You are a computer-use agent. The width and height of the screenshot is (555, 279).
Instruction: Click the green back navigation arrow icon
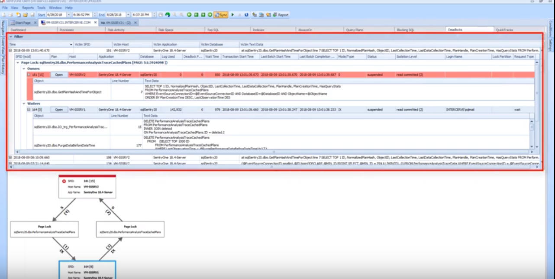click(x=189, y=14)
